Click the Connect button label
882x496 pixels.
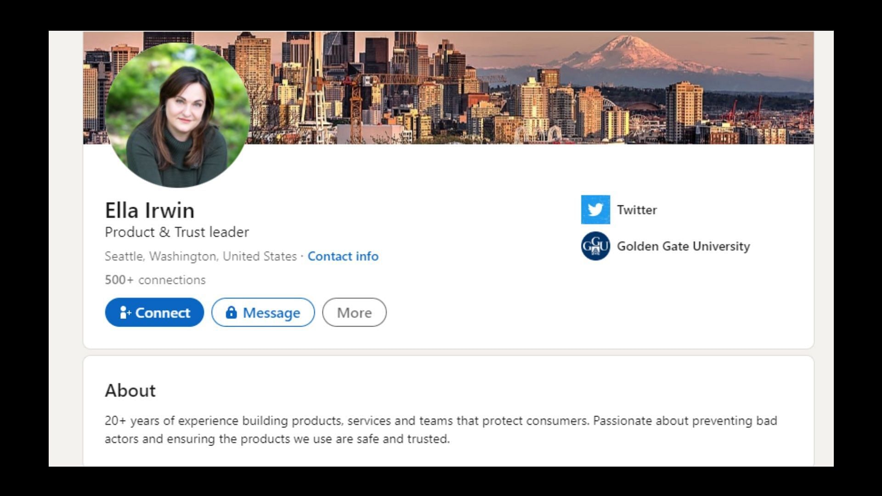point(163,313)
